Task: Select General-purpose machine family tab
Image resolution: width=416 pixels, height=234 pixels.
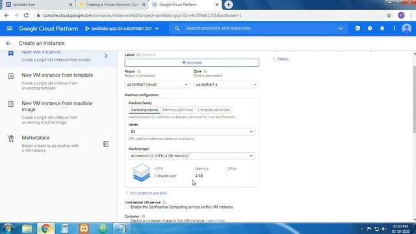Action: [144, 110]
